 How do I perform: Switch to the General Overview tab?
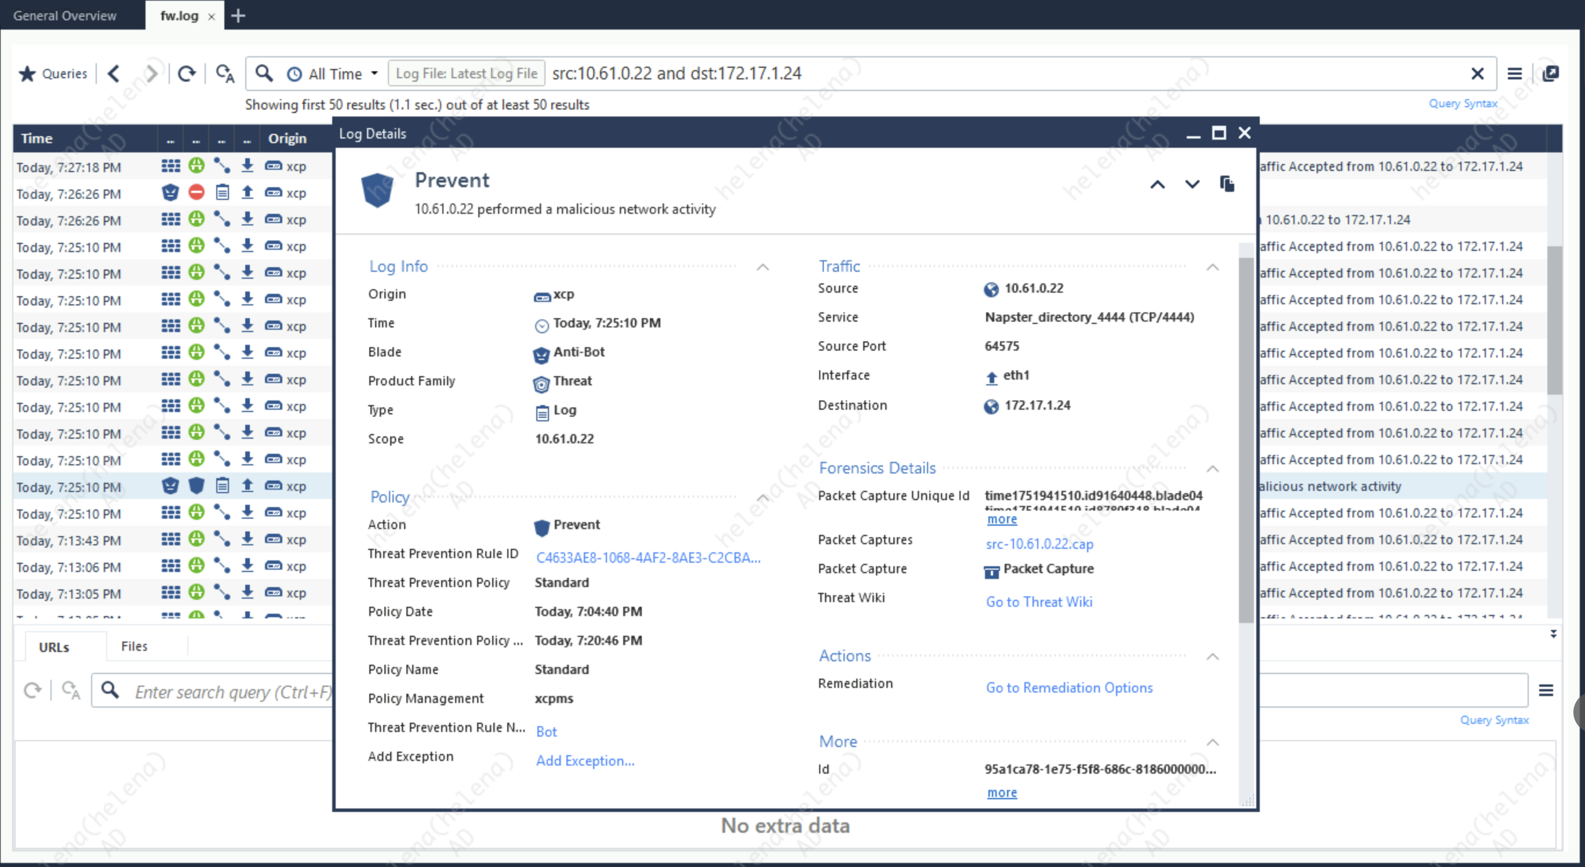64,16
